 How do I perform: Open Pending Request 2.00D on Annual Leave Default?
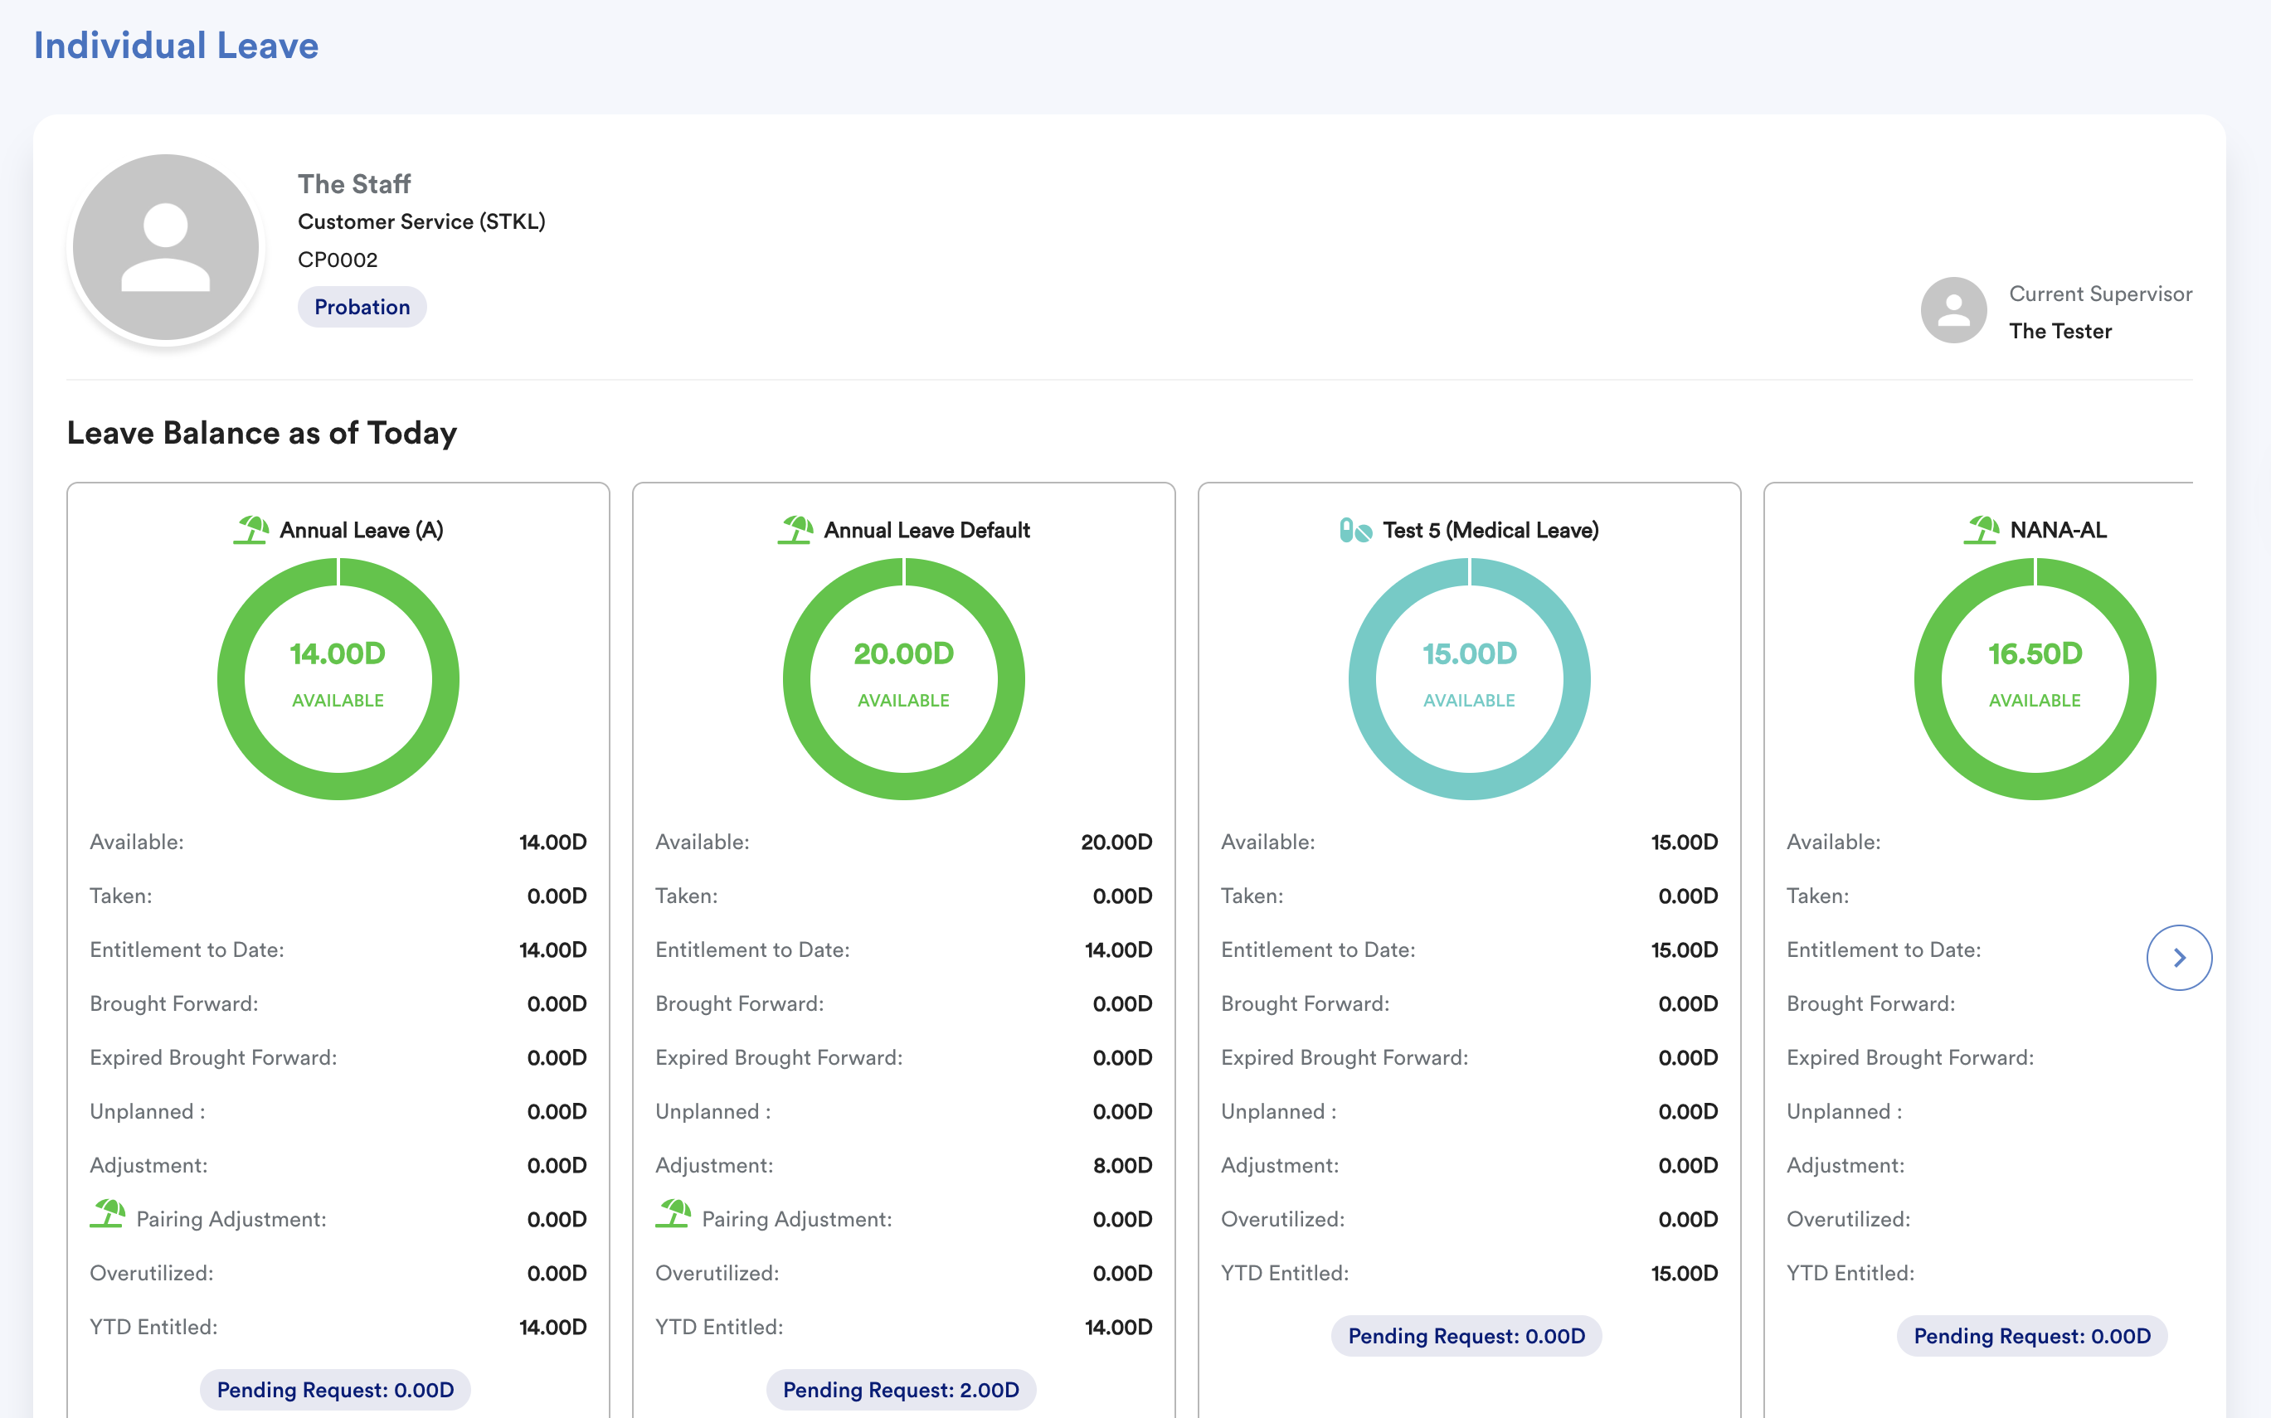point(901,1389)
